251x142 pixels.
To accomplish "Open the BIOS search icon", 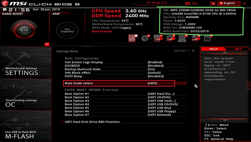I will (x=213, y=3).
